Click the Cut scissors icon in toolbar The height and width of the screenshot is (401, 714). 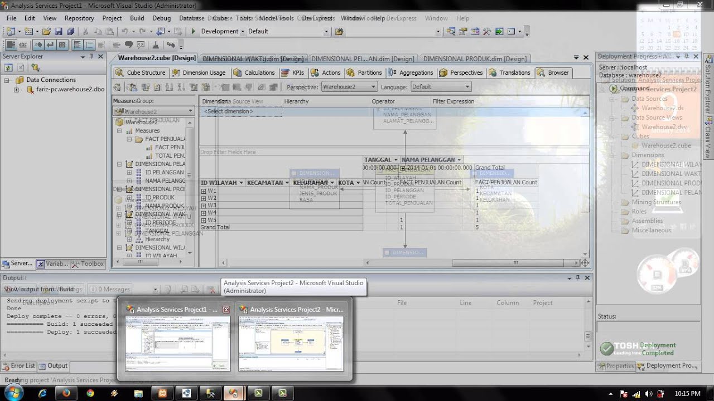(85, 32)
